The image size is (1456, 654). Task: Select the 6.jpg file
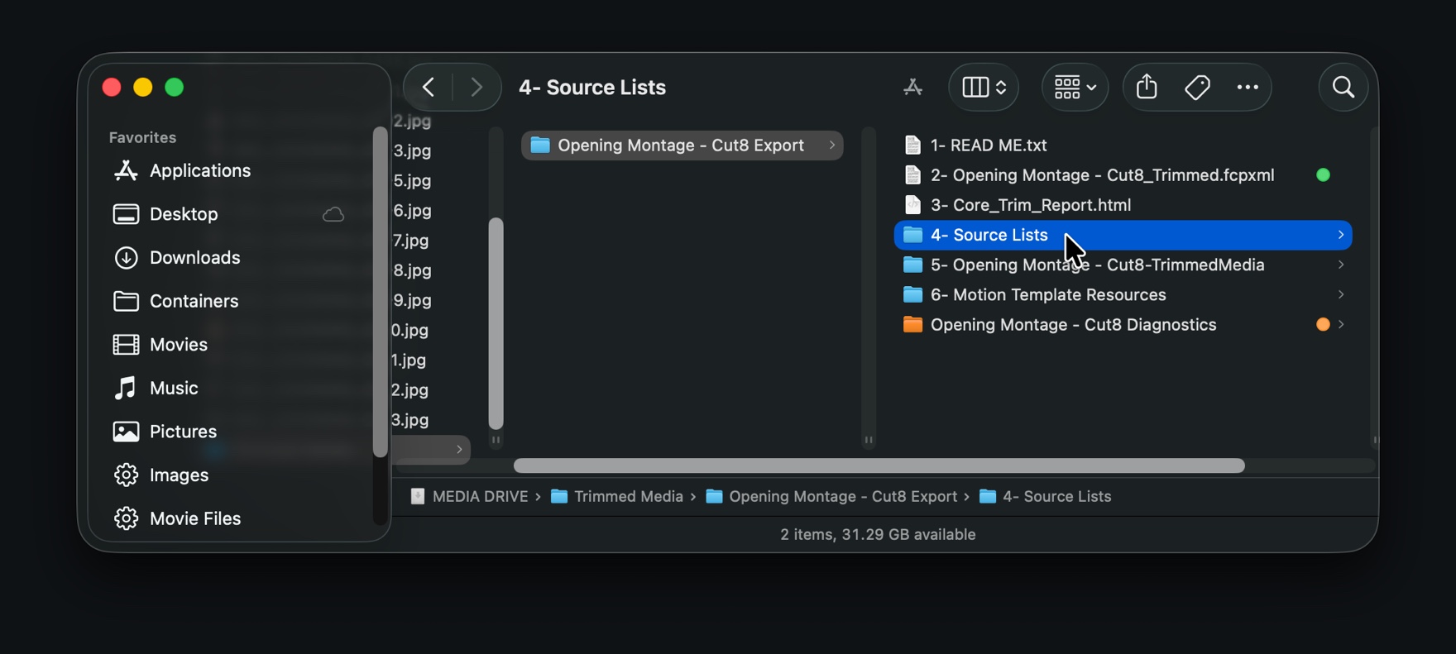tap(412, 211)
